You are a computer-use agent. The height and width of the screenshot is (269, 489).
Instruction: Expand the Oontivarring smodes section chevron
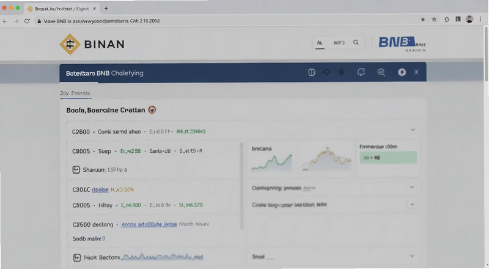412,187
